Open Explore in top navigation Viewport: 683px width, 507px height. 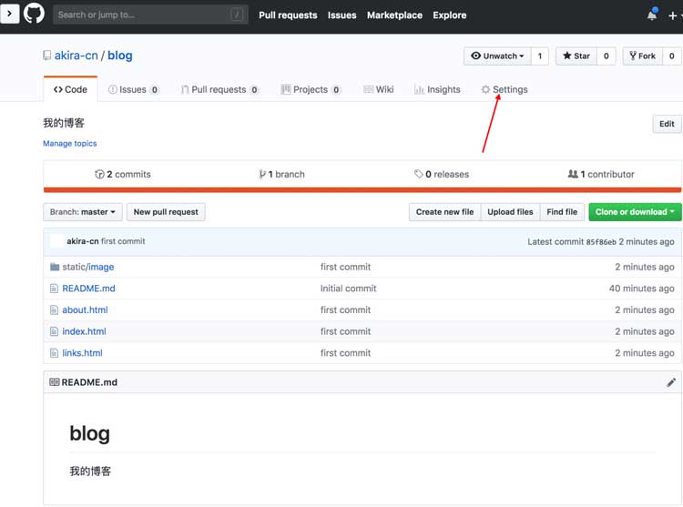[x=450, y=15]
